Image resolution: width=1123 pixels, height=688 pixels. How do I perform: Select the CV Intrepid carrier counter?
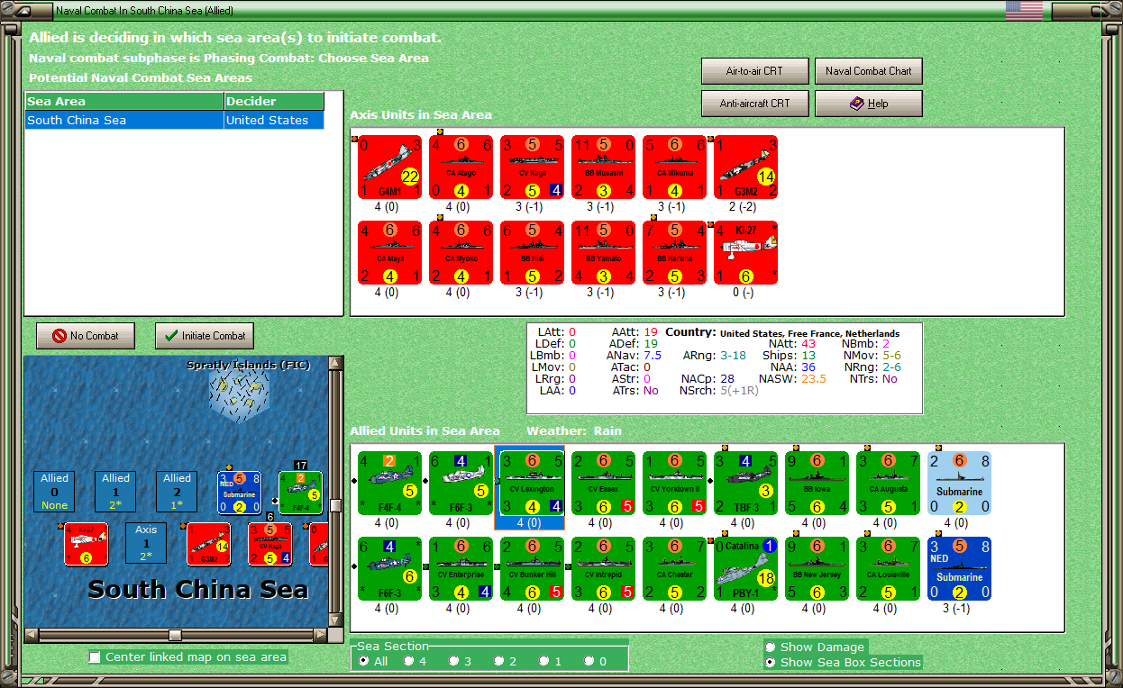coord(603,569)
